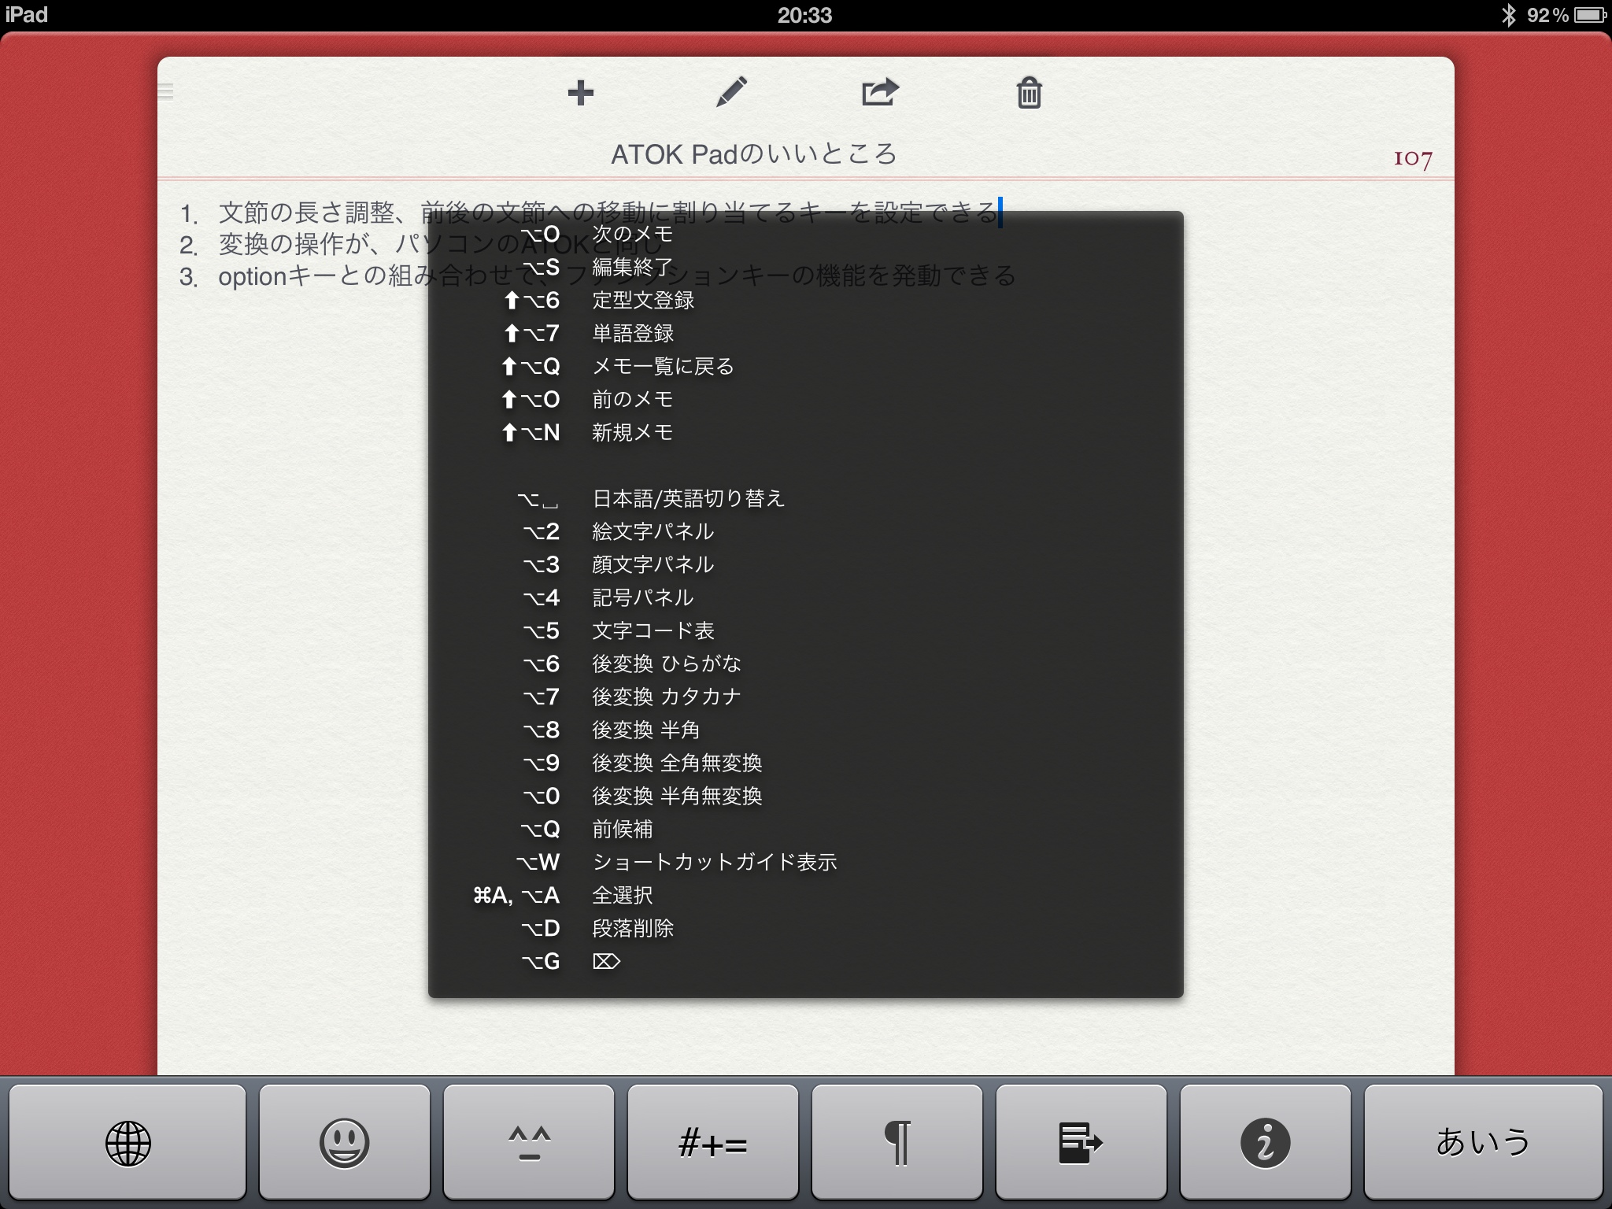
Task: Select the shortcut row 定型文登録
Action: 806,300
